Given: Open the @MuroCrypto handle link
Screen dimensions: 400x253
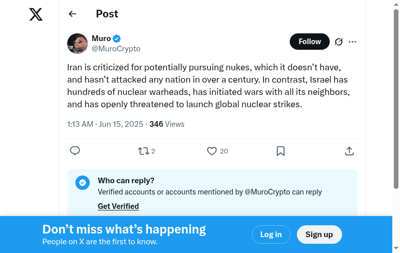Looking at the screenshot, I should click(116, 49).
